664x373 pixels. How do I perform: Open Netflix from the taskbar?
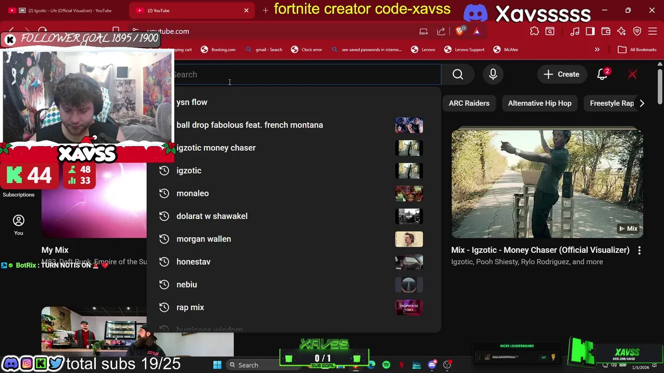pyautogui.click(x=402, y=365)
